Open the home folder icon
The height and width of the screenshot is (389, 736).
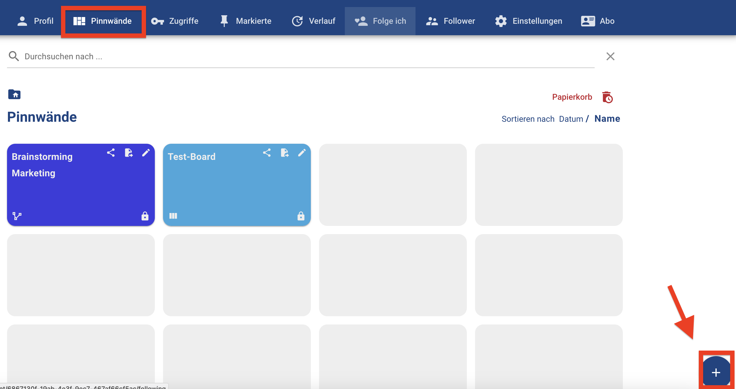point(14,94)
